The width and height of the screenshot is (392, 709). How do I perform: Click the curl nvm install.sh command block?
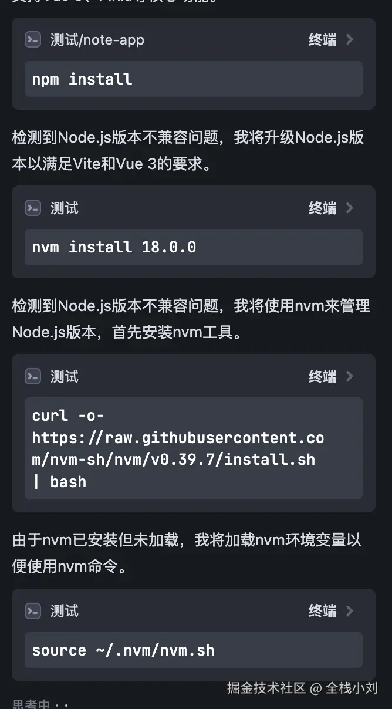(194, 448)
